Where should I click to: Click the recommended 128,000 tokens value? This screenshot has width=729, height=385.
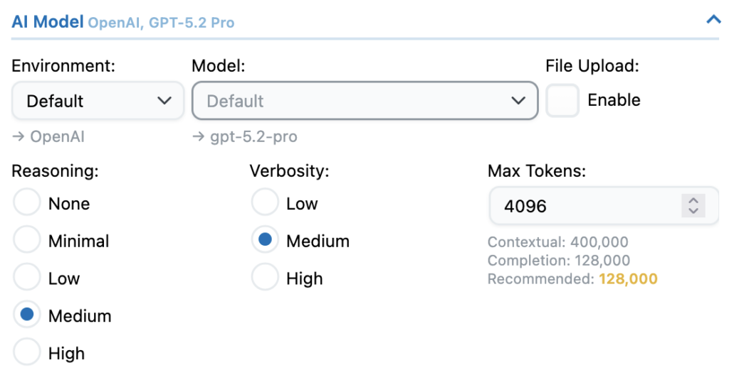click(x=628, y=279)
